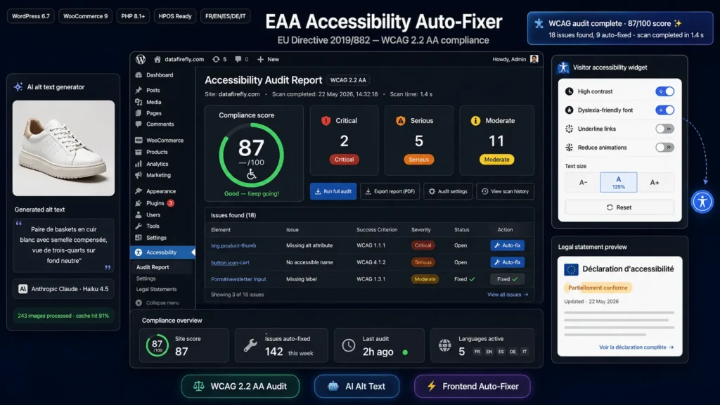
Task: Open the Audit Report submenu
Action: (153, 267)
